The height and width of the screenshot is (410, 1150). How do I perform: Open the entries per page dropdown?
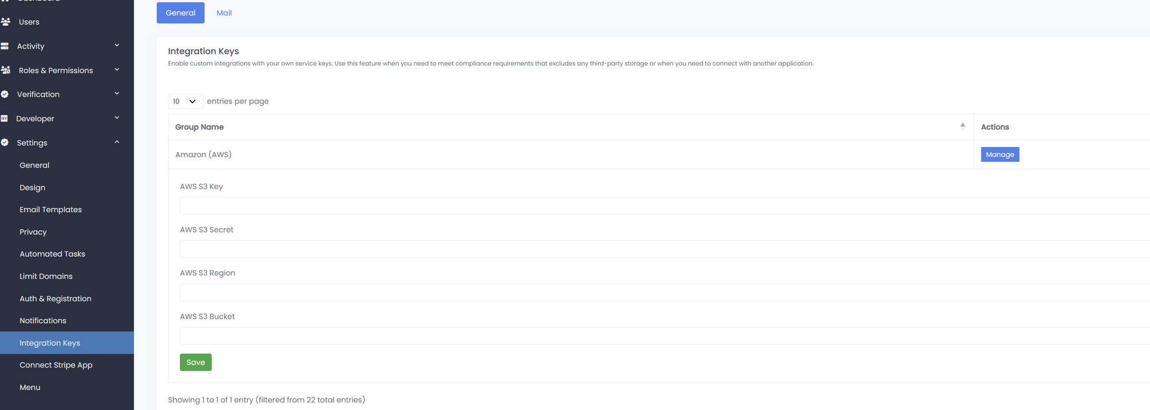[185, 102]
